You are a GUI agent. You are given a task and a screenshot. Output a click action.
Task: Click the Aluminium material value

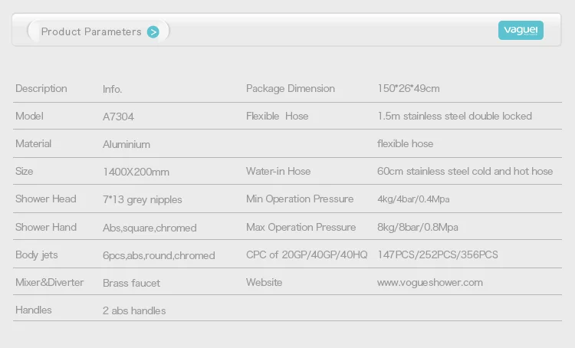pyautogui.click(x=127, y=144)
